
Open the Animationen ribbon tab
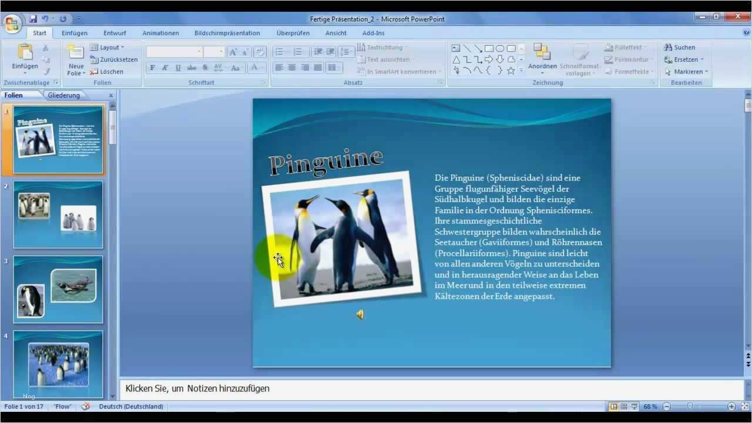pyautogui.click(x=160, y=33)
